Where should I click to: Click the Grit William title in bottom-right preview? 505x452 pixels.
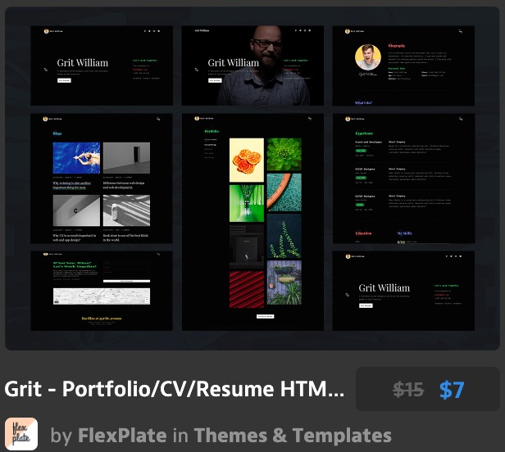click(x=384, y=287)
